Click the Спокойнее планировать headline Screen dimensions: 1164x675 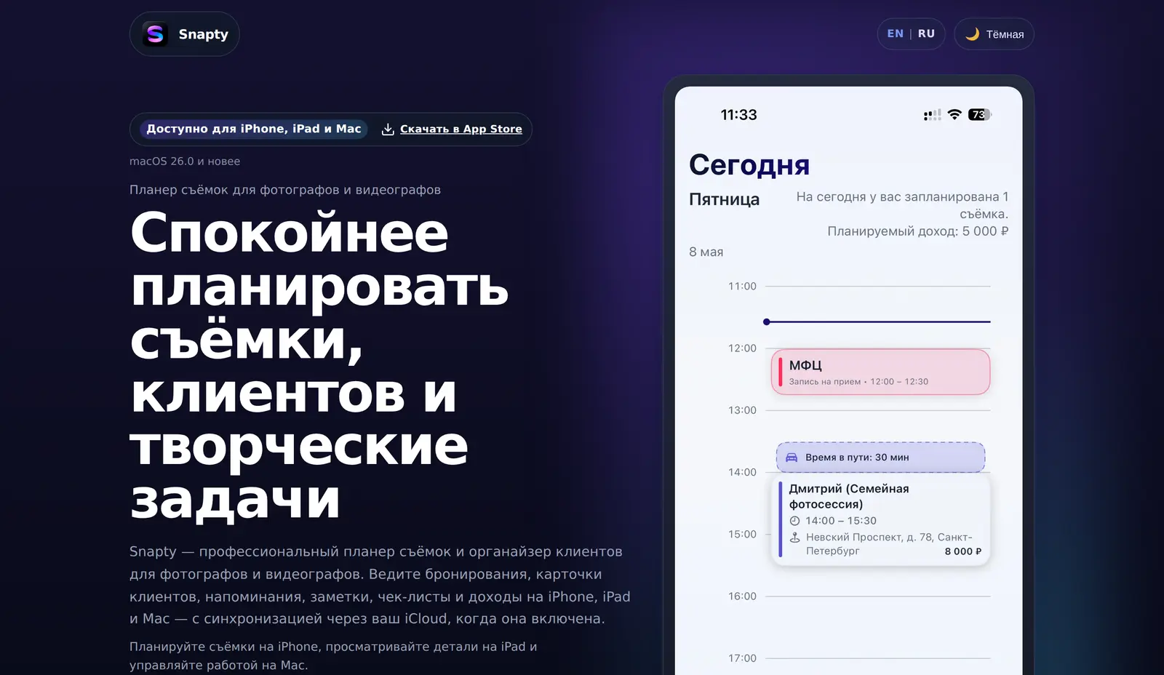319,365
